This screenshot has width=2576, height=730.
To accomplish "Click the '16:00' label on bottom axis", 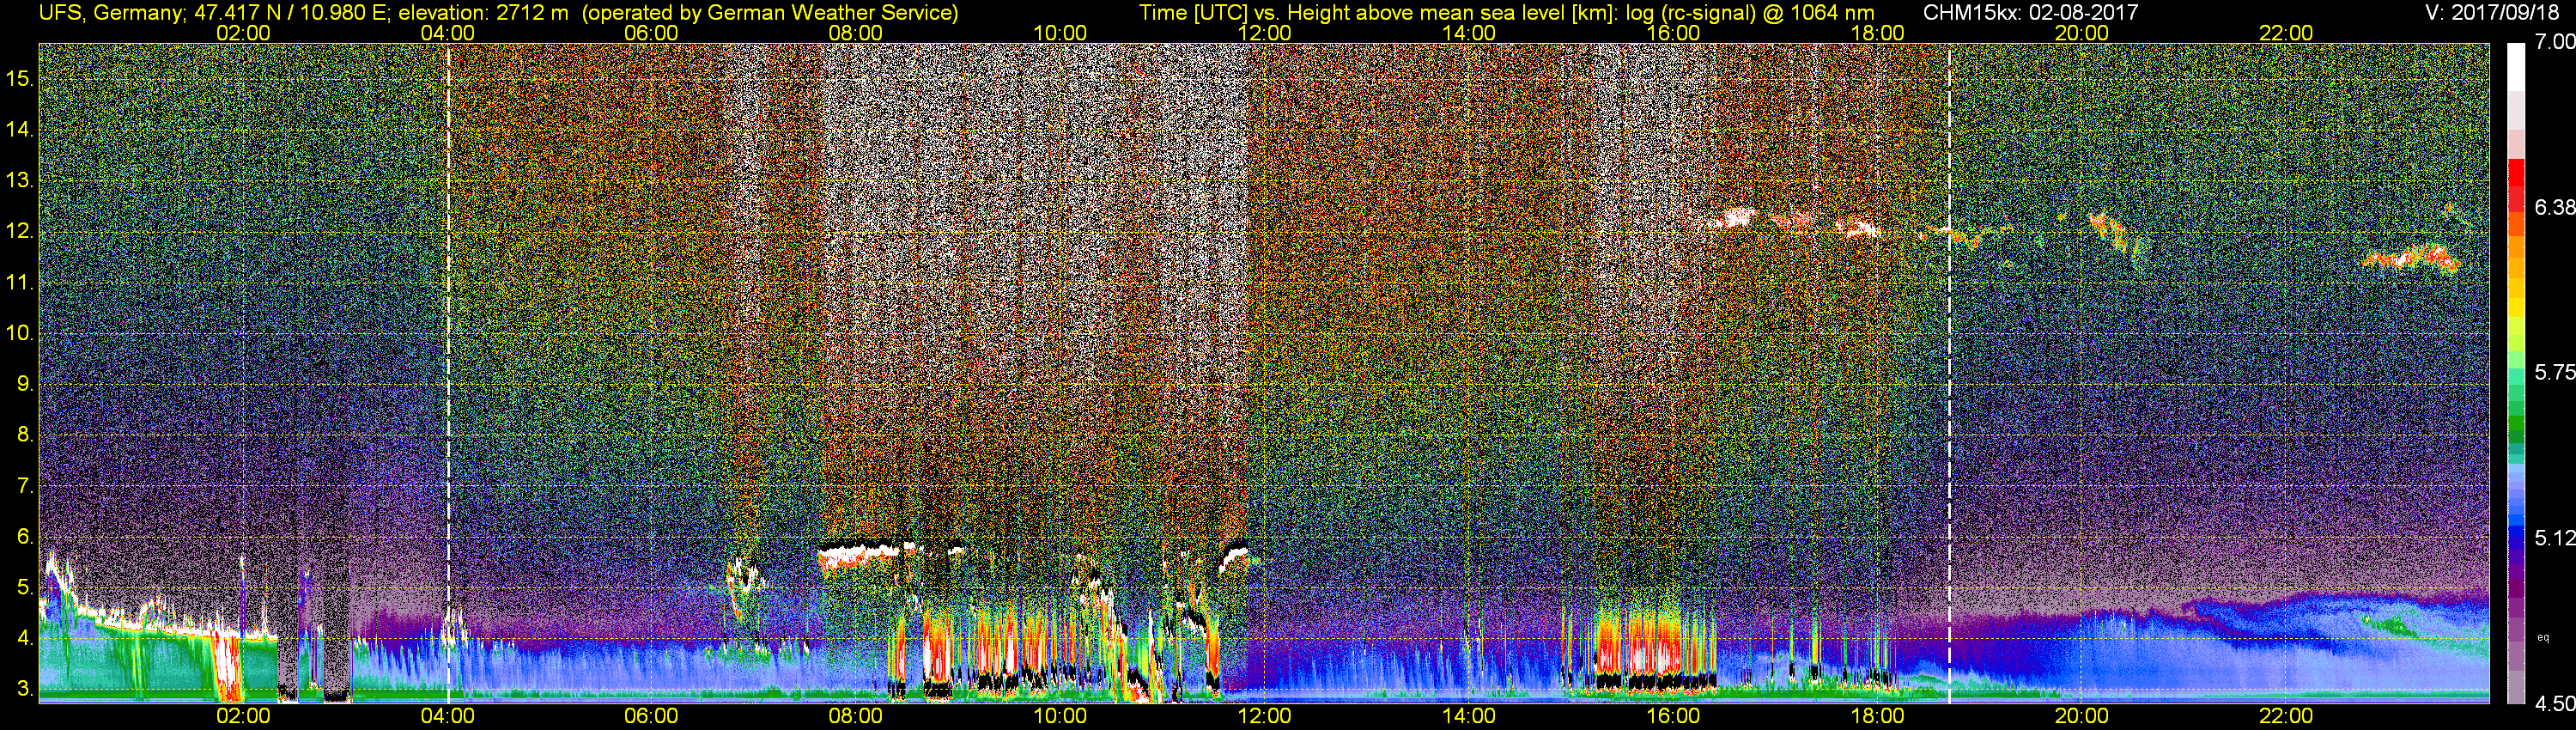I will [x=1673, y=716].
